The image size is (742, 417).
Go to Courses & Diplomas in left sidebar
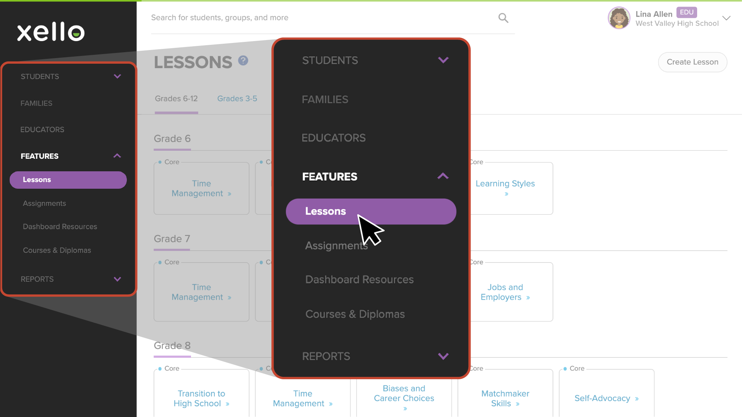pos(57,250)
